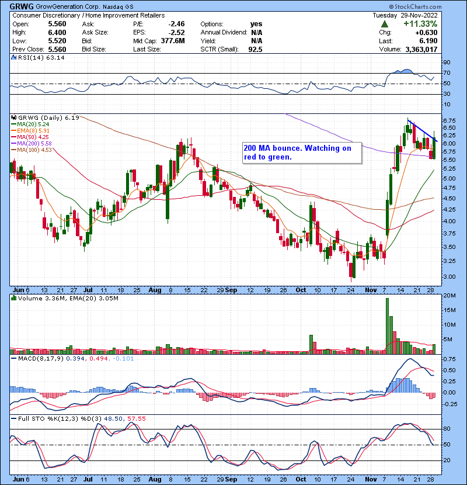Select the MA(100) 4.53 legend entry

click(x=32, y=150)
